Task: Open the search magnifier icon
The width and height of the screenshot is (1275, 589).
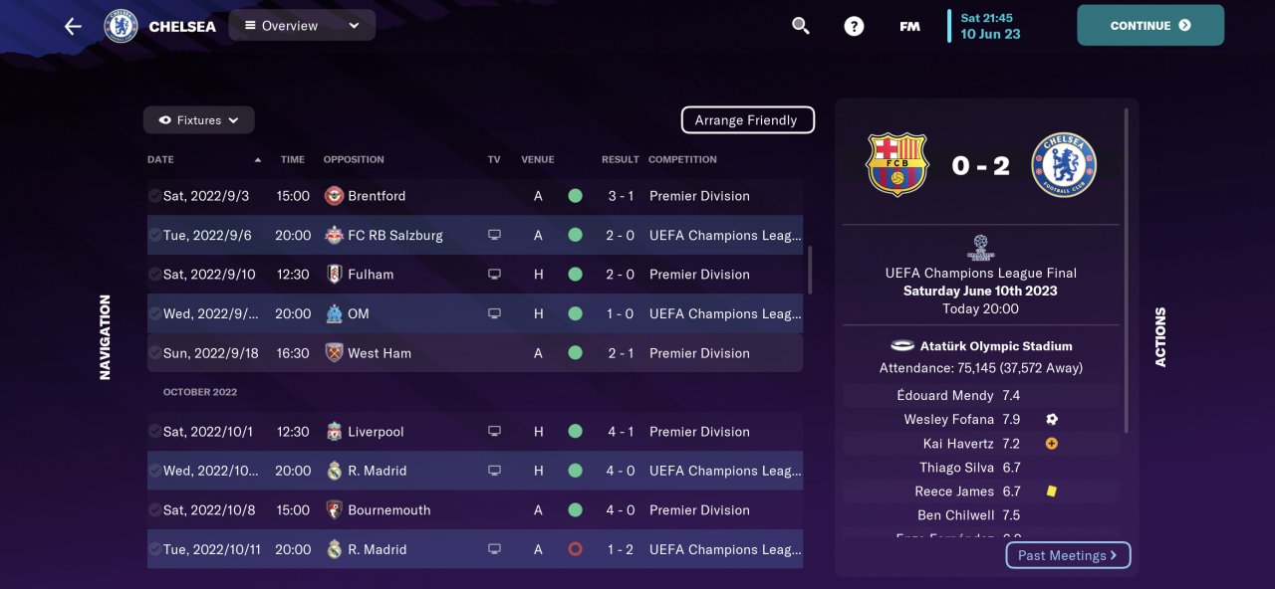Action: pos(801,26)
